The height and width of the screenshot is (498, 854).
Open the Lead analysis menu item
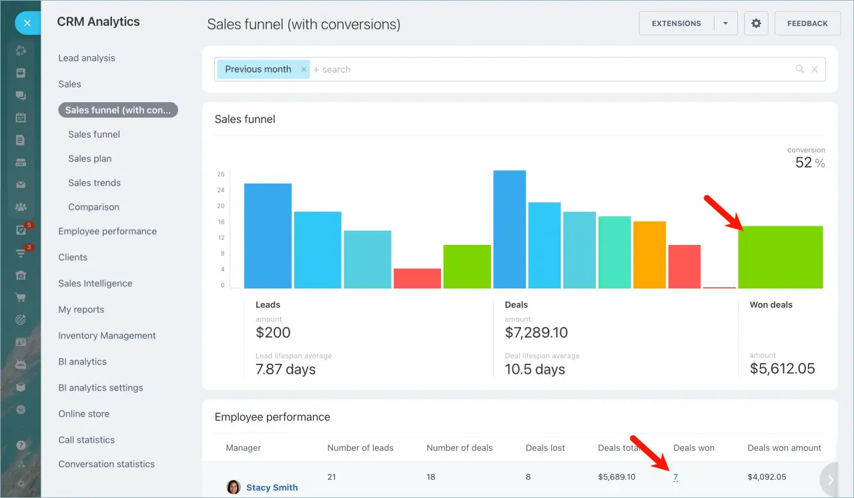[86, 58]
